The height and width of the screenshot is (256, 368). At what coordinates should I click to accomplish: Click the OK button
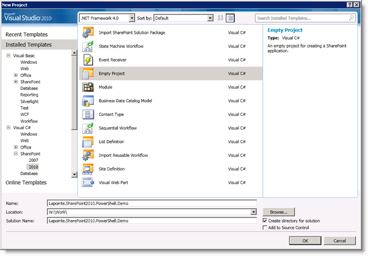click(x=305, y=241)
